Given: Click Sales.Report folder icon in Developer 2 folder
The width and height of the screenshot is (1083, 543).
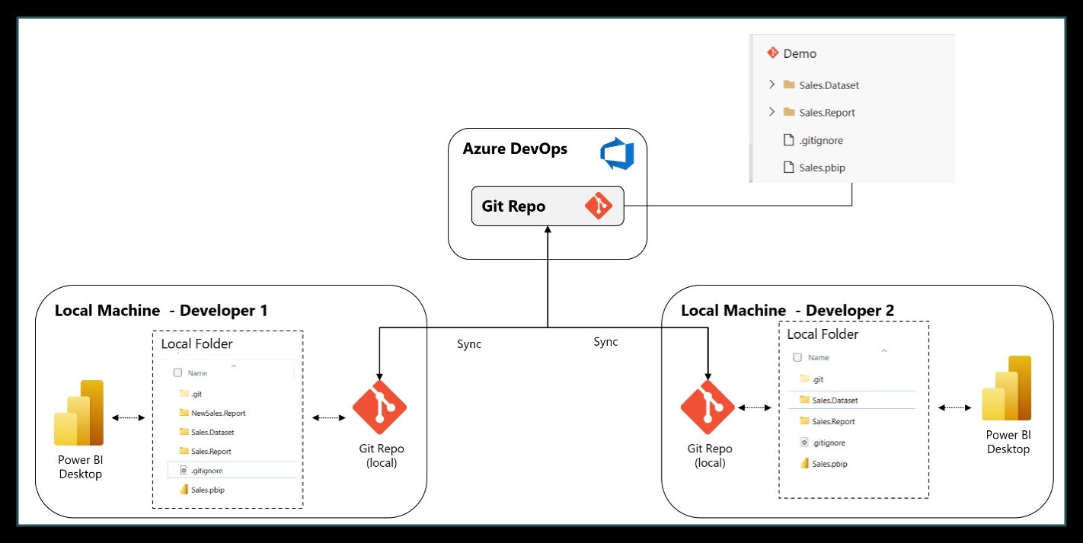Looking at the screenshot, I should point(804,421).
